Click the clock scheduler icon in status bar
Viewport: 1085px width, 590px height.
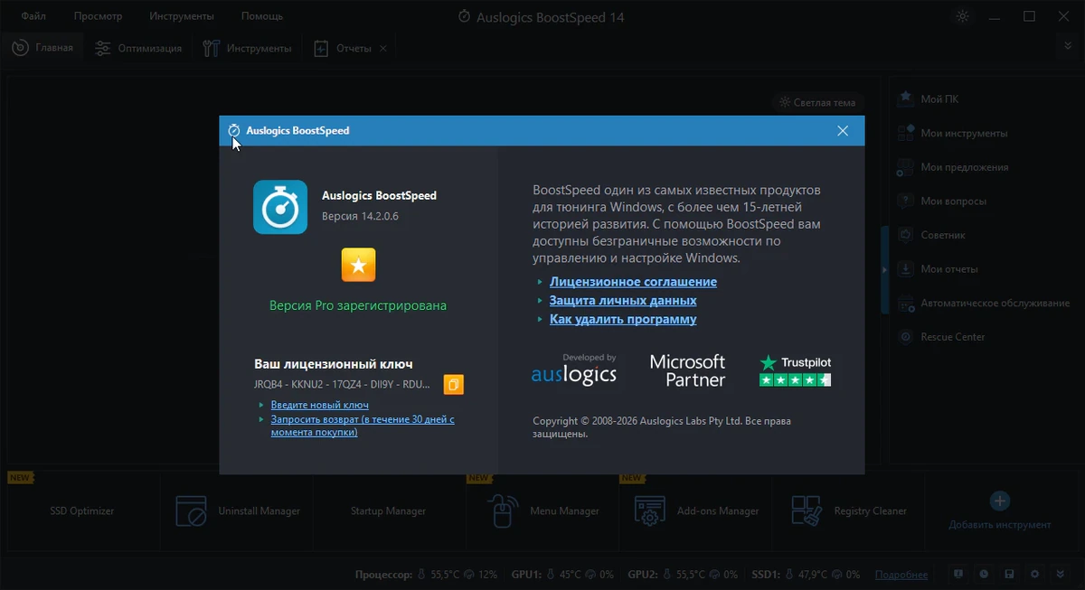click(x=984, y=574)
